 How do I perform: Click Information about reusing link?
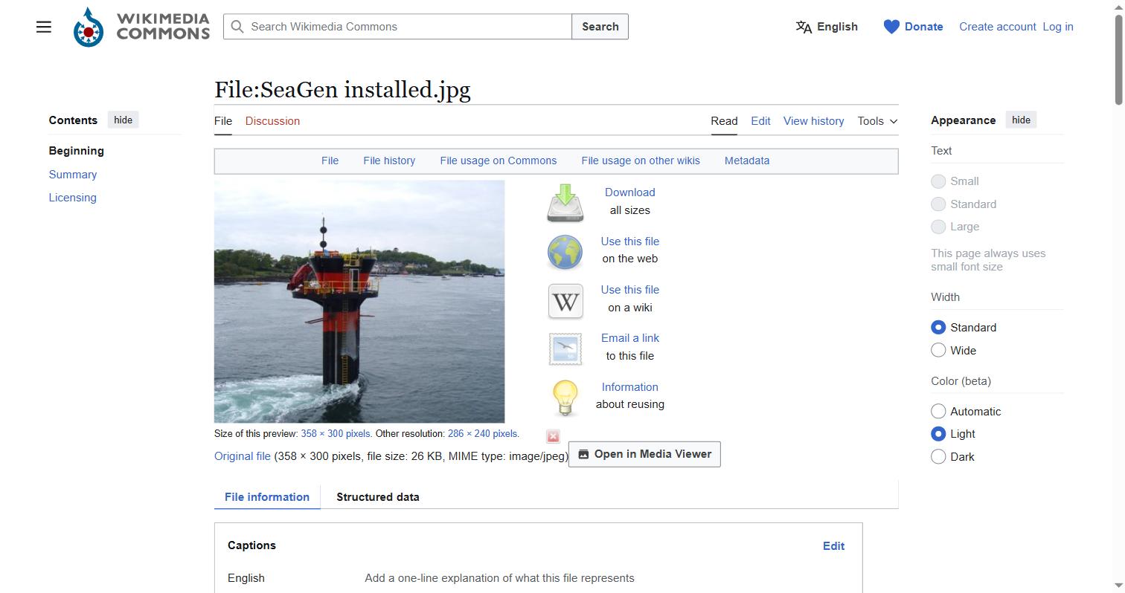pos(629,387)
